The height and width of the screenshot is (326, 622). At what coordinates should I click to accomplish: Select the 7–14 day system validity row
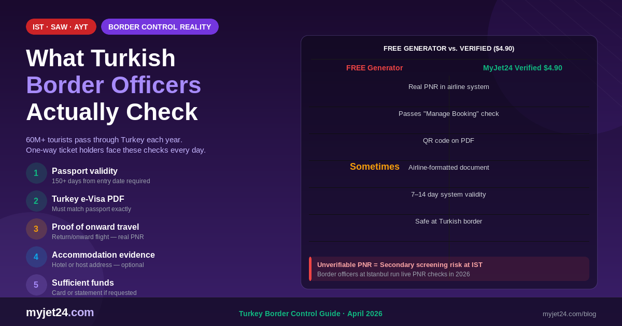click(448, 195)
